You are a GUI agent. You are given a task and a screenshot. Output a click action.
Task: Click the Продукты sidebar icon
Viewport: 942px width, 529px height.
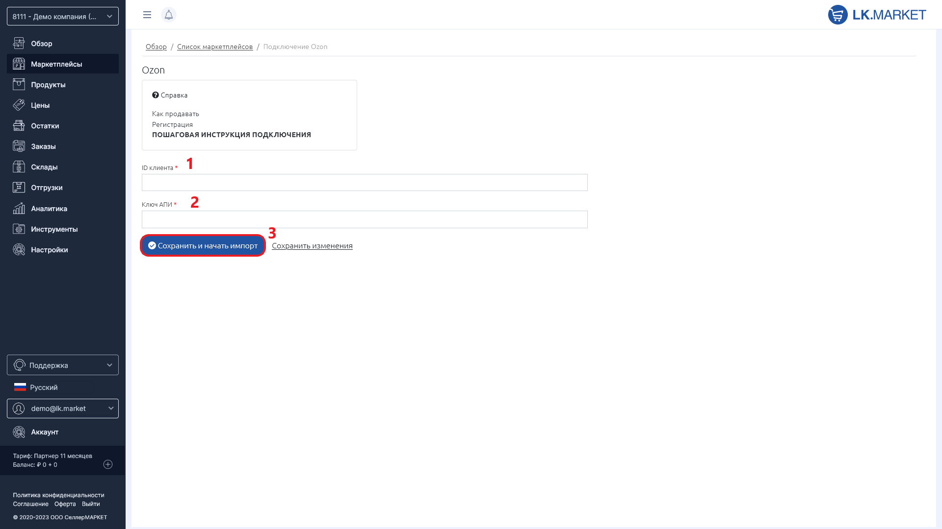pyautogui.click(x=19, y=84)
